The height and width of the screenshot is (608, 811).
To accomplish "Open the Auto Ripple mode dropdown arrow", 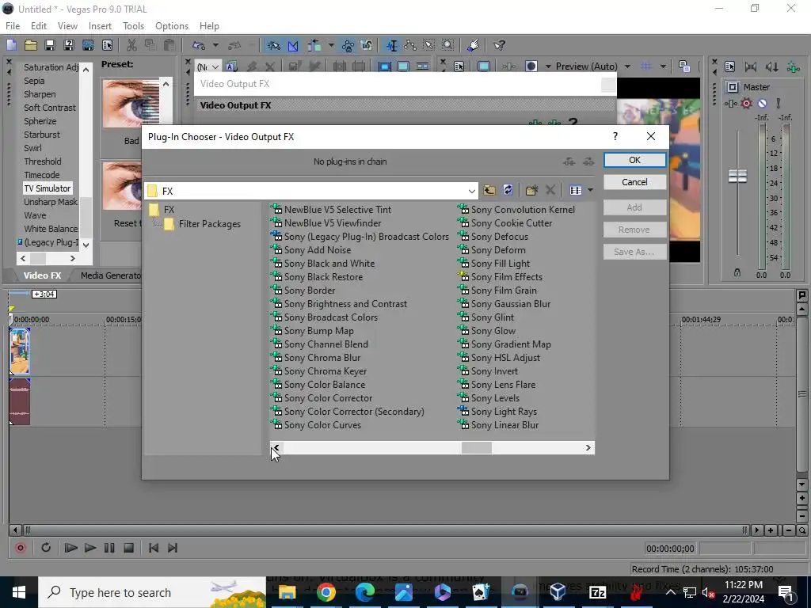I will pyautogui.click(x=330, y=45).
